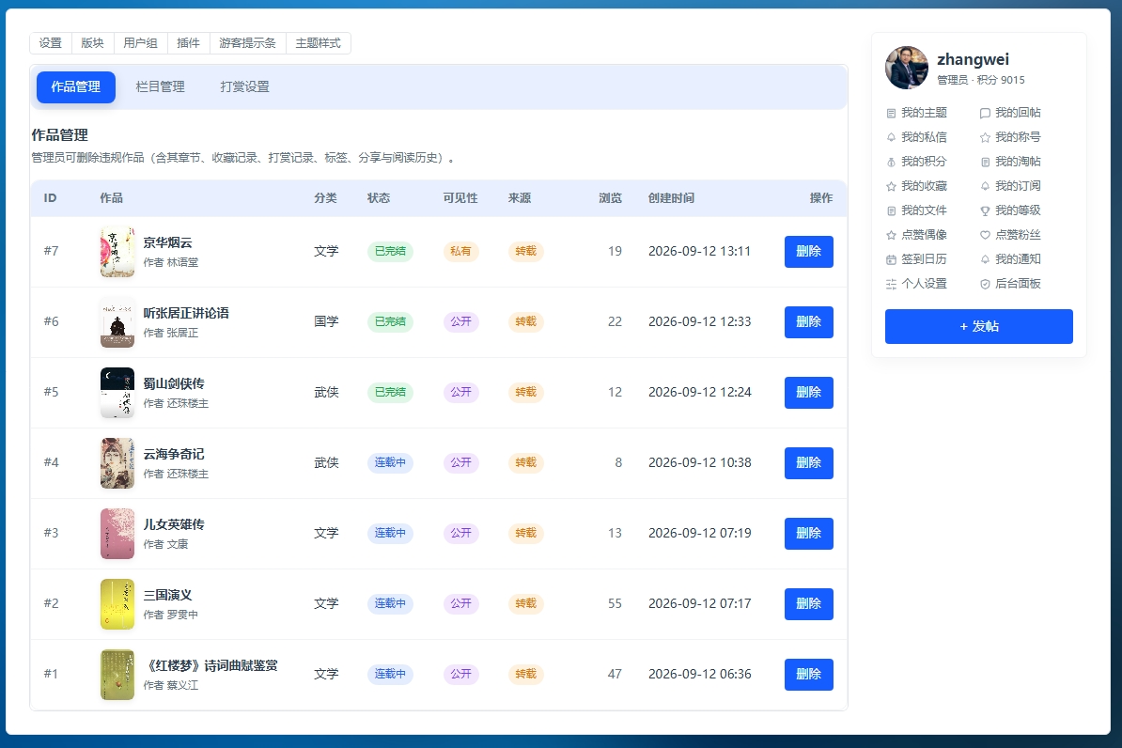This screenshot has width=1122, height=748.
Task: Delete the work 蜀山剑侠传
Action: pyautogui.click(x=808, y=392)
